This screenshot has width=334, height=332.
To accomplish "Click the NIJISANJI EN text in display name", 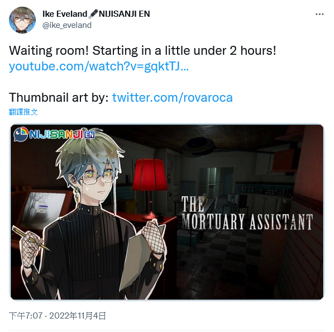I will (125, 14).
